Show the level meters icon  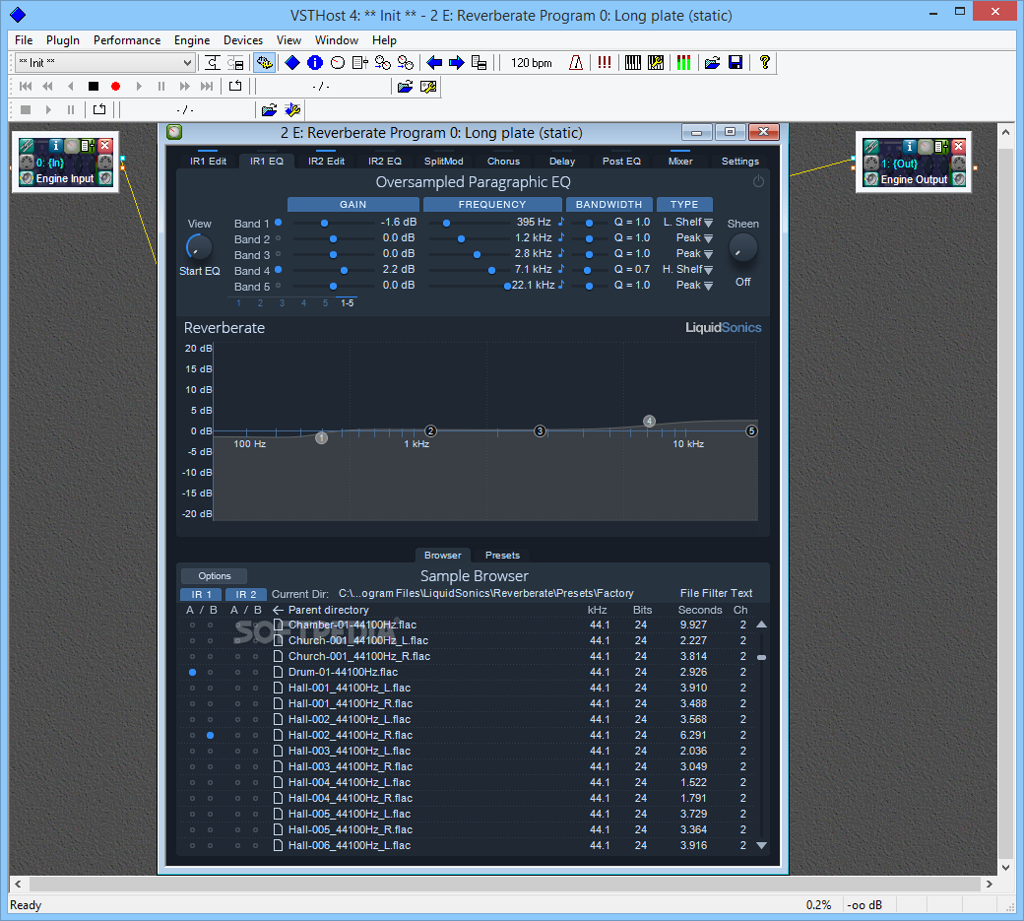[683, 63]
